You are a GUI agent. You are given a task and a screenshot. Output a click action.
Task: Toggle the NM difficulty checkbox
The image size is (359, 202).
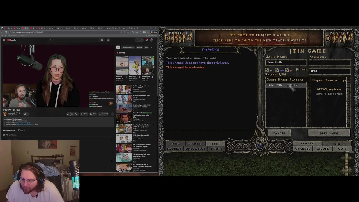coord(277,70)
